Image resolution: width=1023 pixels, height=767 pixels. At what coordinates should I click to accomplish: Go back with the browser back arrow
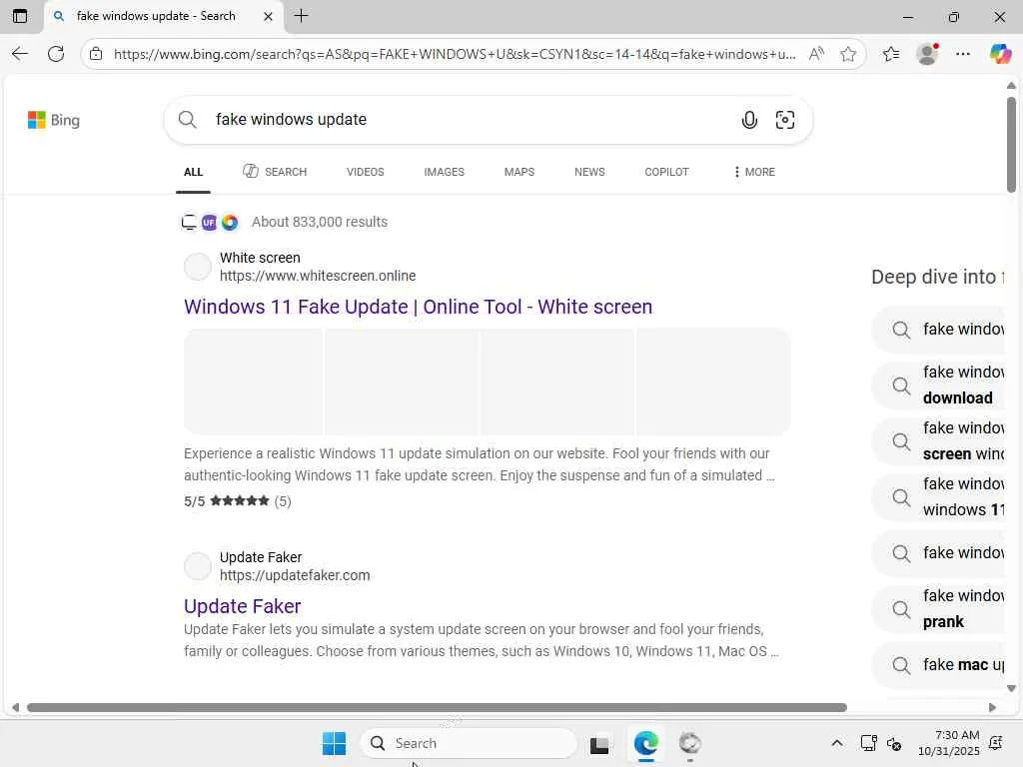[20, 54]
